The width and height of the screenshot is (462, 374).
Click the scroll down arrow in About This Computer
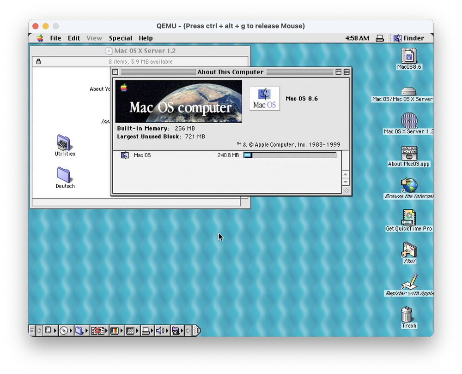point(346,182)
